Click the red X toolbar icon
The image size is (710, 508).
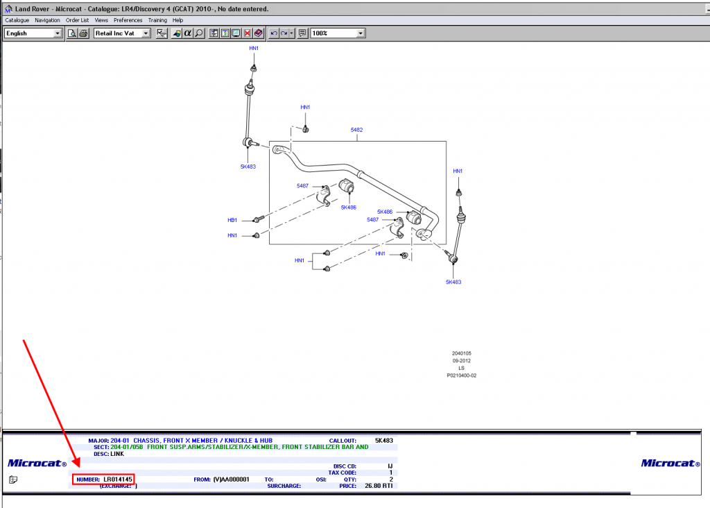pyautogui.click(x=248, y=33)
